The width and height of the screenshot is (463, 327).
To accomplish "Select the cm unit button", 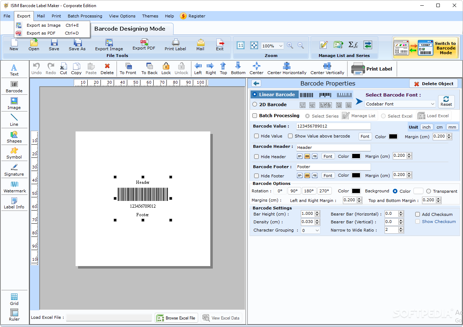I will (440, 127).
